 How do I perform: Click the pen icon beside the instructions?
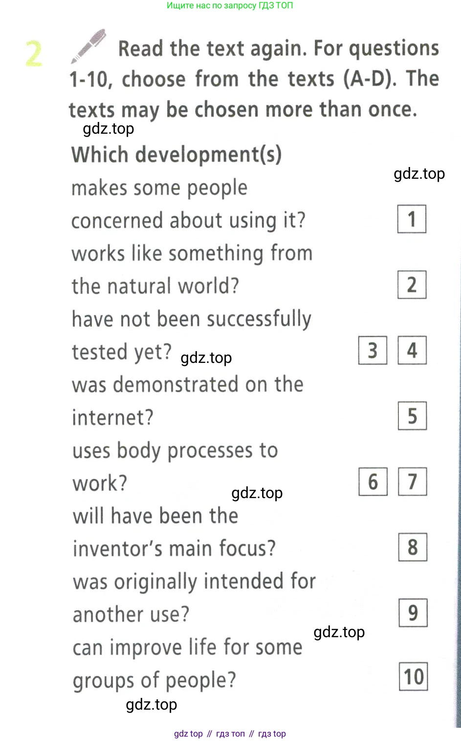click(88, 47)
